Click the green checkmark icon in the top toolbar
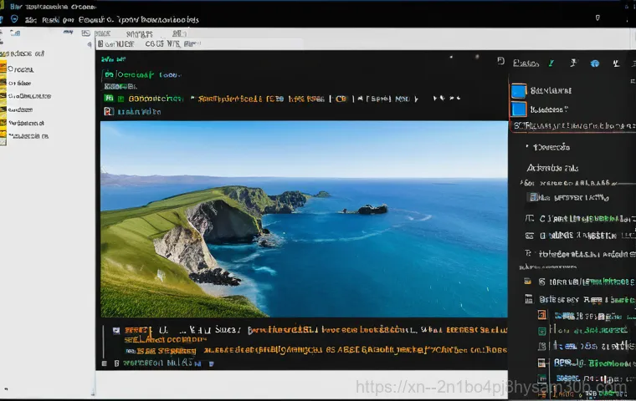This screenshot has height=401, width=636. tap(551, 63)
